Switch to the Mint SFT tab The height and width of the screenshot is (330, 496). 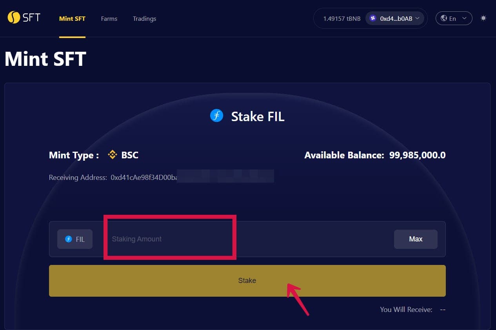(x=72, y=18)
